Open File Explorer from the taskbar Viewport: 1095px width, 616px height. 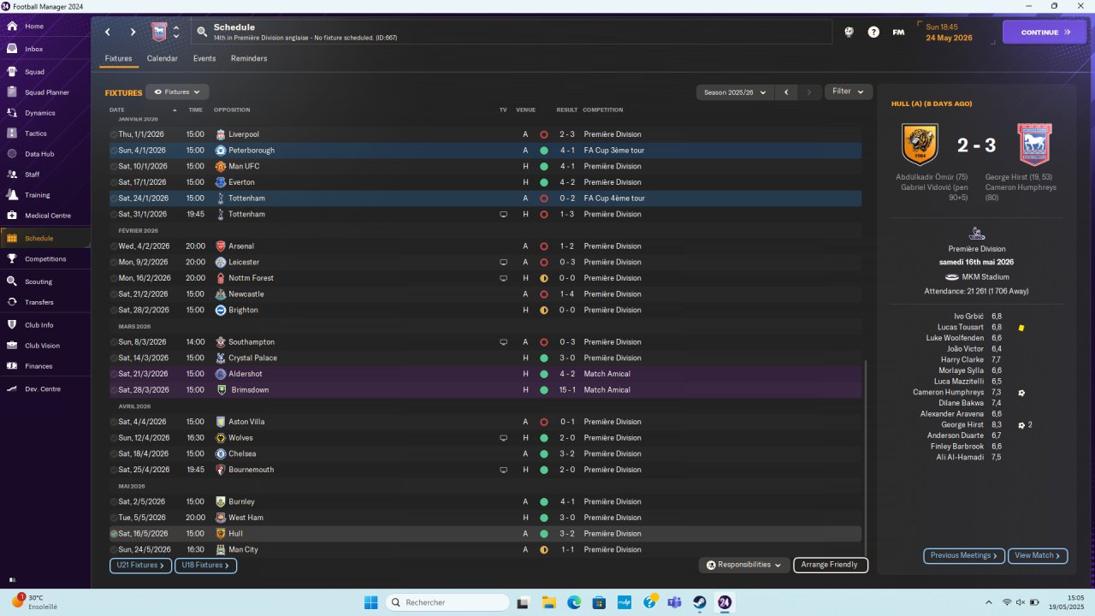pyautogui.click(x=549, y=602)
